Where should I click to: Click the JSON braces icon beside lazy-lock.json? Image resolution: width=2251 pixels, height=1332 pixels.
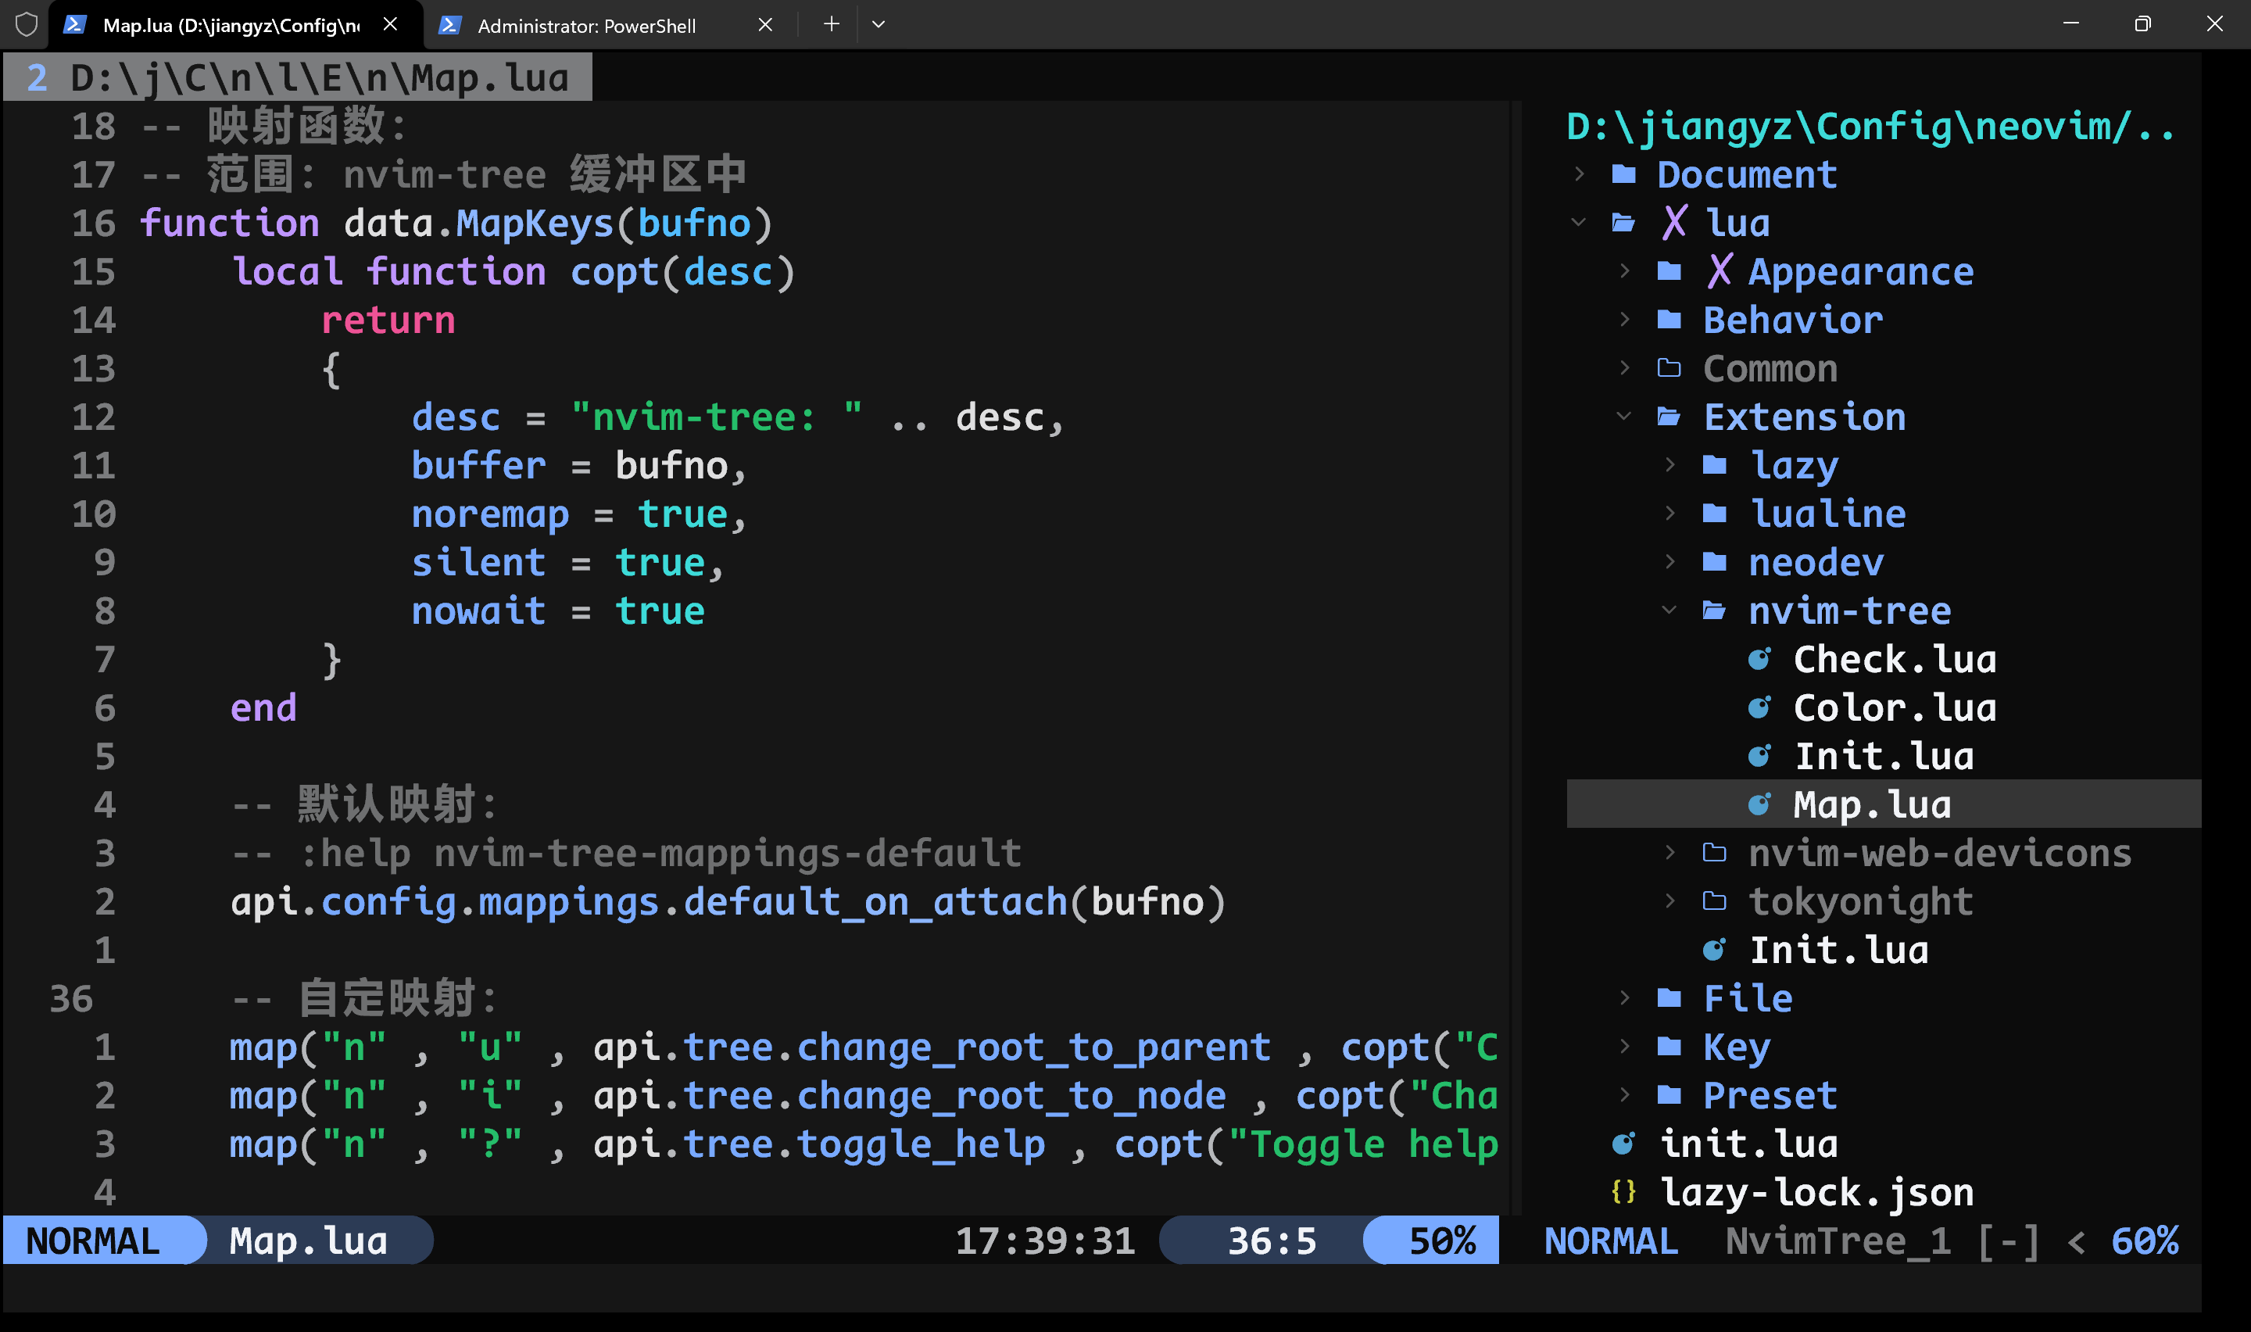tap(1624, 1192)
